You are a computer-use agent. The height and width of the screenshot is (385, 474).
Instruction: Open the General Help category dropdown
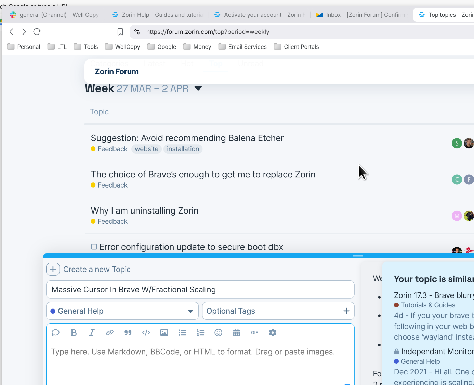point(122,311)
